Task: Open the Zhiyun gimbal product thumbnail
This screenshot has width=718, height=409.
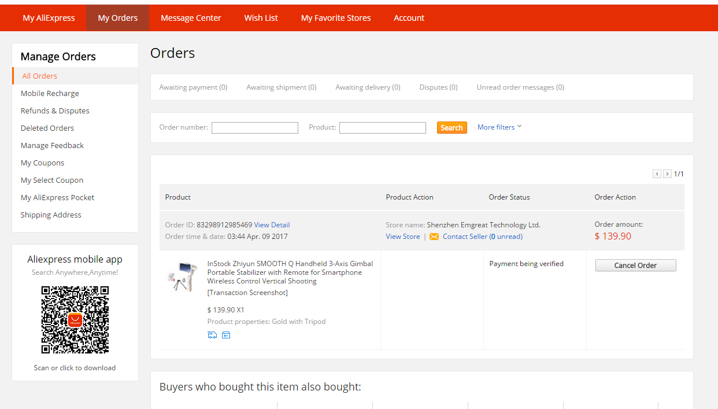Action: point(181,277)
